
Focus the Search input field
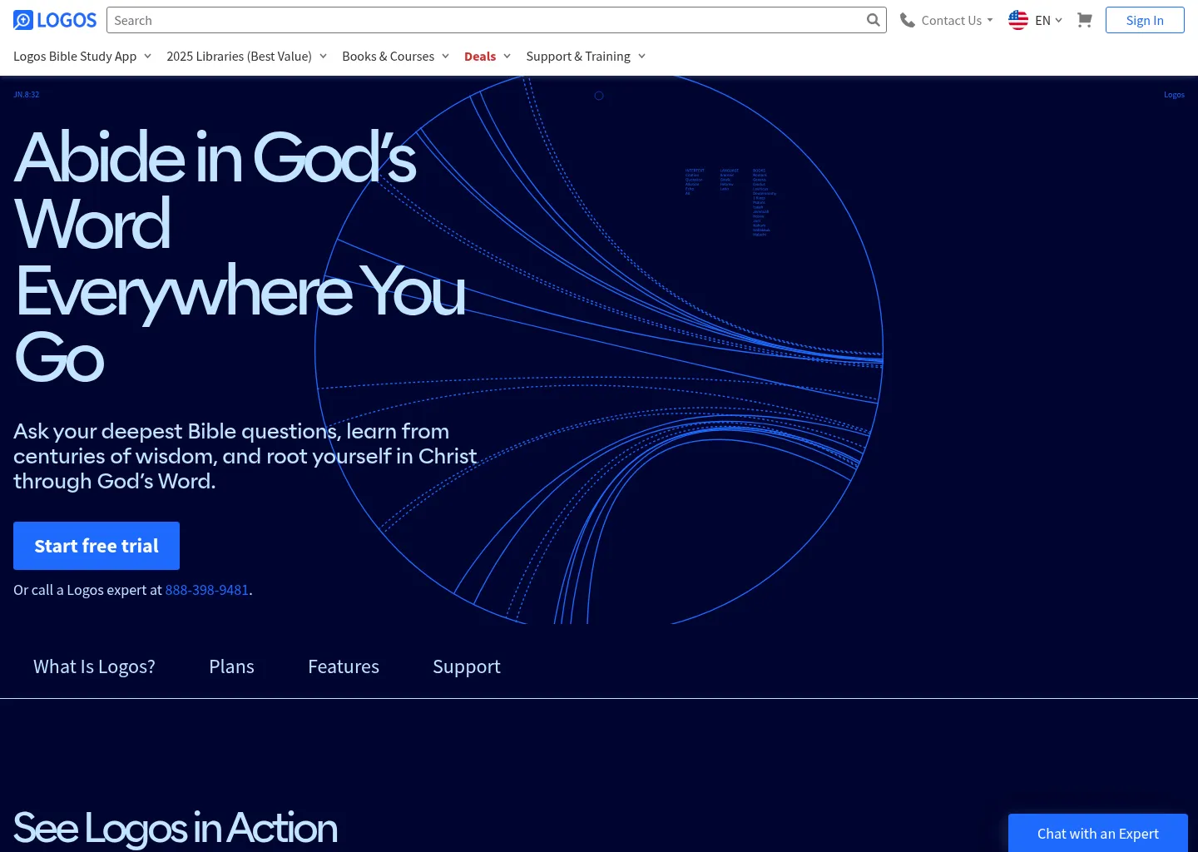496,20
